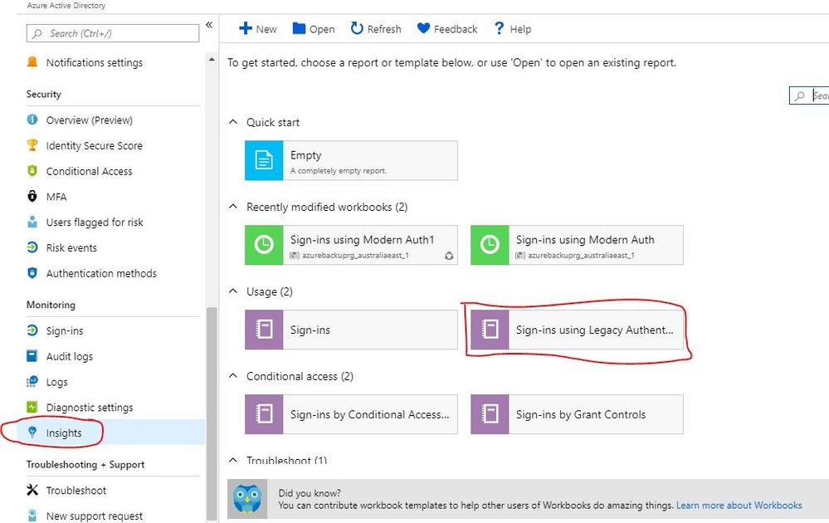Click the sidebar Search (Ctrl+/) field
The height and width of the screenshot is (523, 829).
(x=113, y=33)
